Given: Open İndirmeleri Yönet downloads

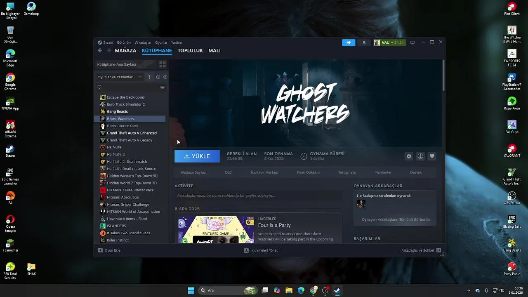Looking at the screenshot, I should pyautogui.click(x=261, y=250).
